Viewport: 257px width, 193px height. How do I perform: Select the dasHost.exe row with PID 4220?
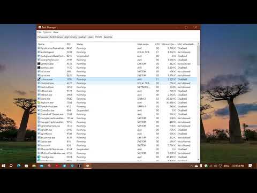click(117, 83)
